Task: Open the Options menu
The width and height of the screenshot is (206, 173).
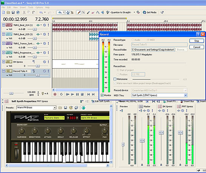Action: pyautogui.click(x=39, y=8)
